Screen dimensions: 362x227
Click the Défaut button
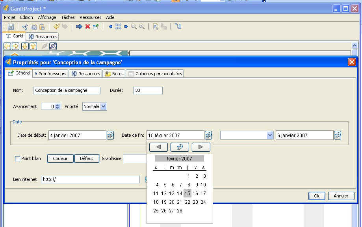pyautogui.click(x=87, y=159)
